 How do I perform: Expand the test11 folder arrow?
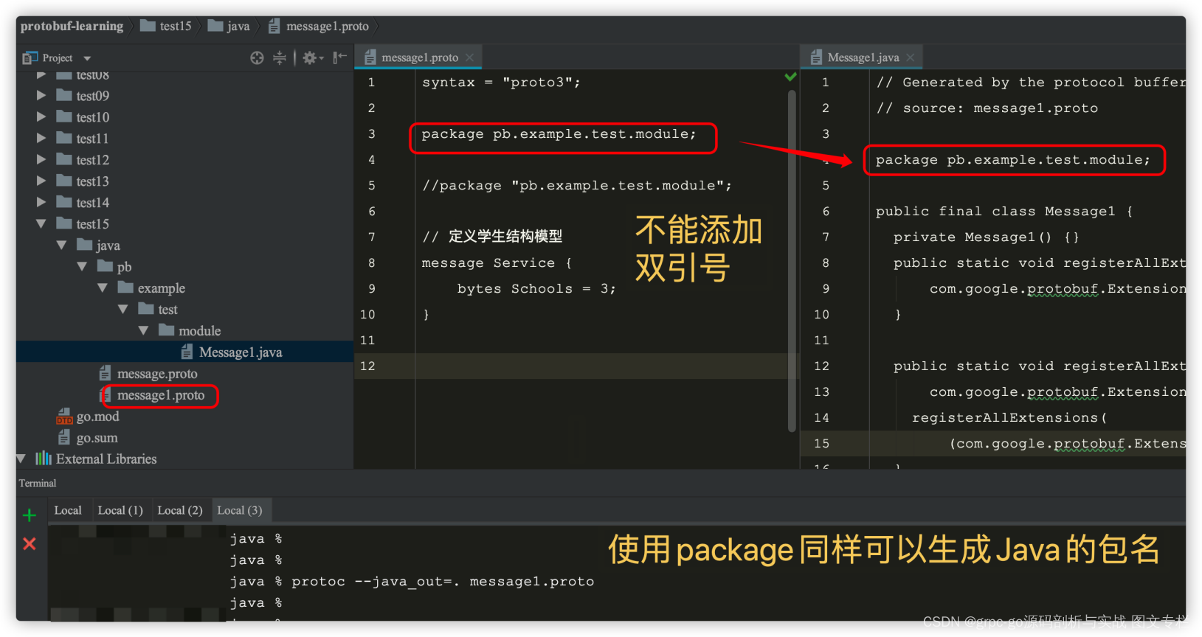[41, 138]
